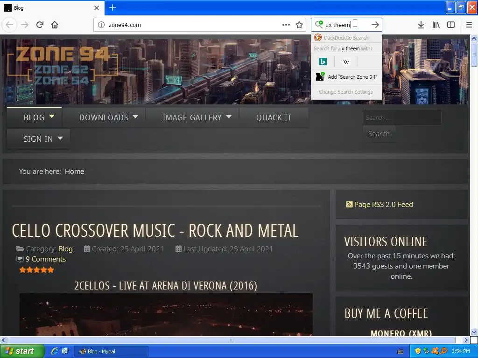The image size is (478, 358).
Task: Open the QUACK IT page
Action: click(x=274, y=117)
